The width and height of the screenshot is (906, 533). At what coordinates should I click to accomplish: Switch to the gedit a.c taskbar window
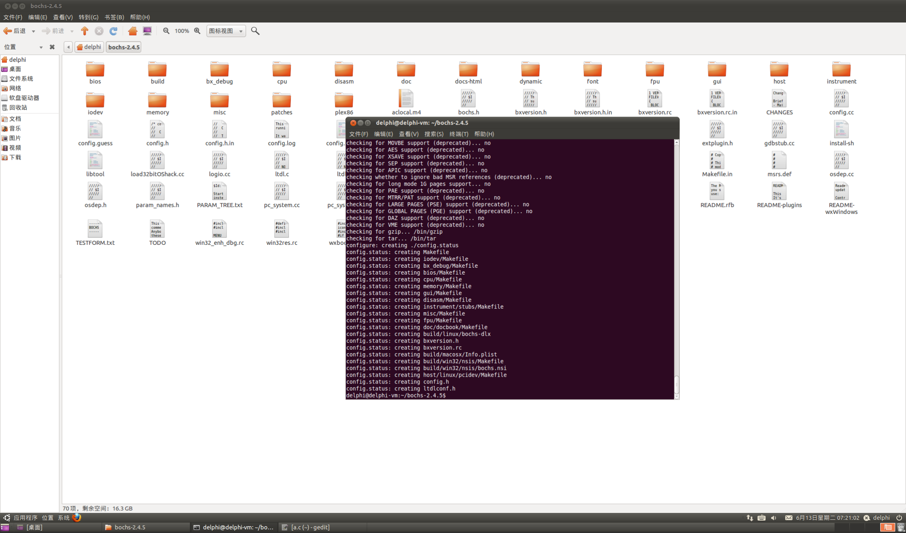pyautogui.click(x=306, y=527)
